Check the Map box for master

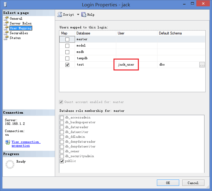click(x=67, y=39)
